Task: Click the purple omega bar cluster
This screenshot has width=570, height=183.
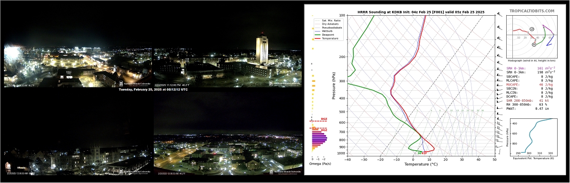Action: [319, 138]
